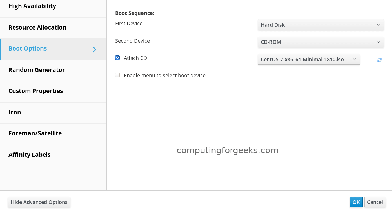
Task: Enable menu to select boot device
Action: click(117, 75)
